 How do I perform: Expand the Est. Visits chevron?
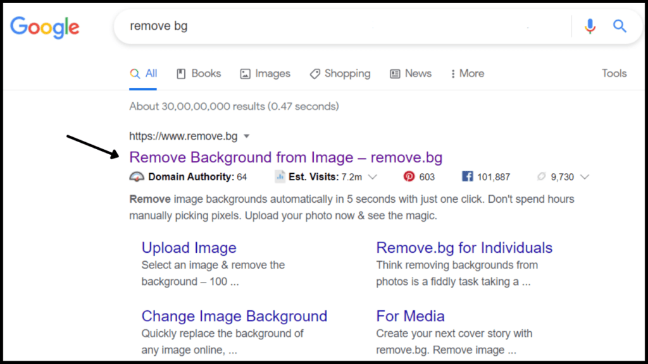(x=373, y=177)
